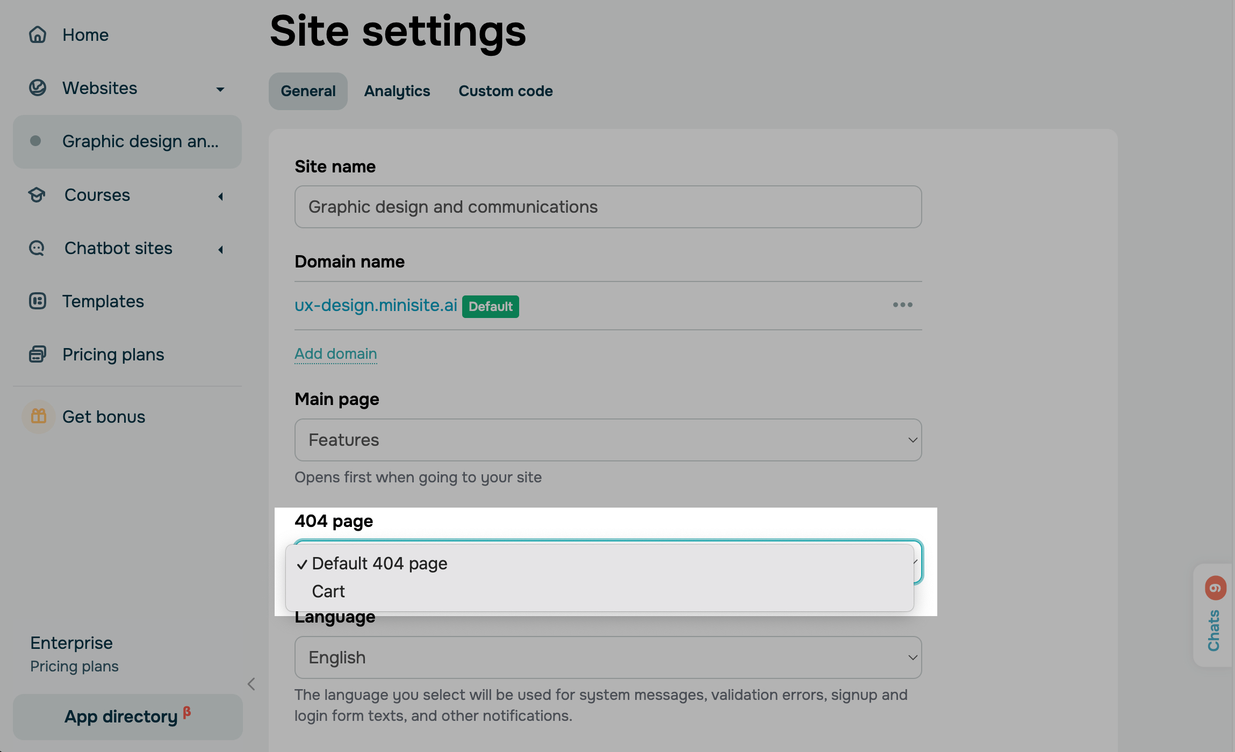Image resolution: width=1235 pixels, height=752 pixels.
Task: Switch to the Custom code tab
Action: click(x=505, y=91)
